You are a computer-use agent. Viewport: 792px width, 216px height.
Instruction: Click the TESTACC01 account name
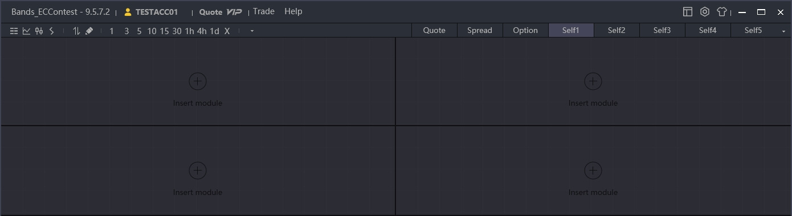click(157, 12)
